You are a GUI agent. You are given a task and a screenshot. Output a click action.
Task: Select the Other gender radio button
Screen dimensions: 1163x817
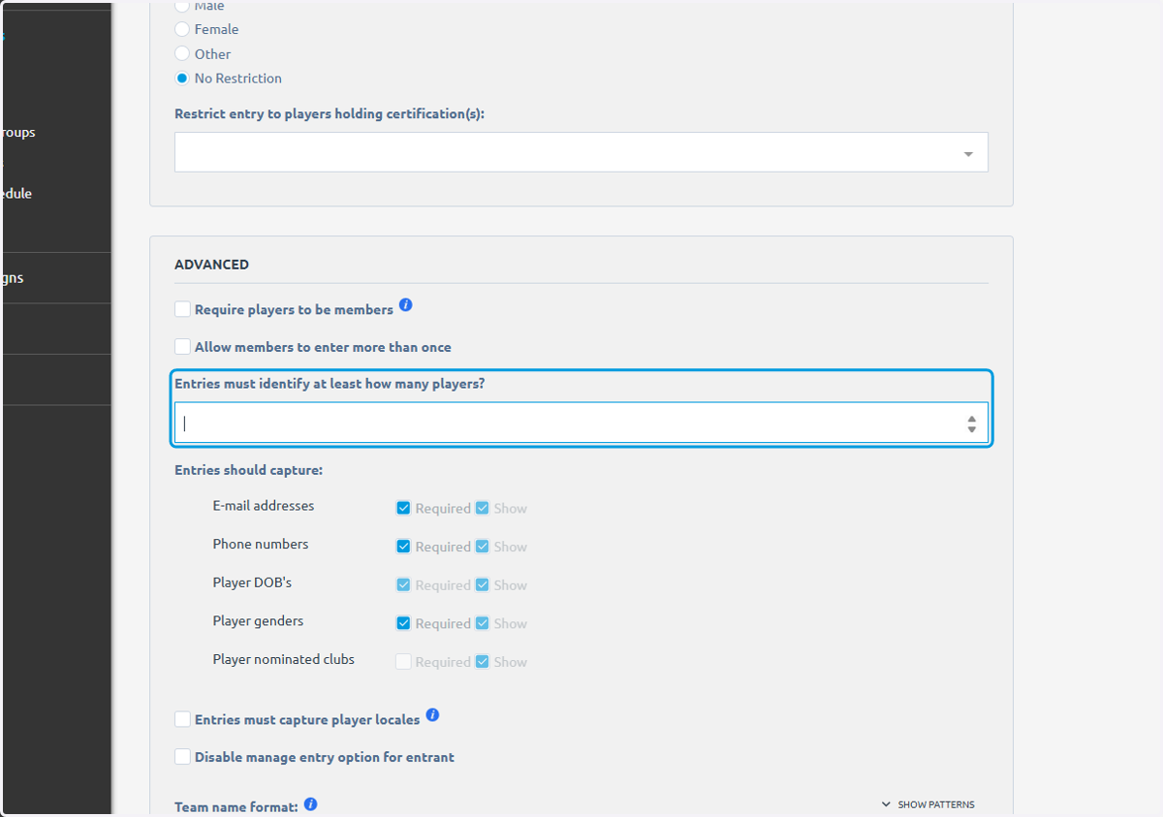click(x=182, y=53)
